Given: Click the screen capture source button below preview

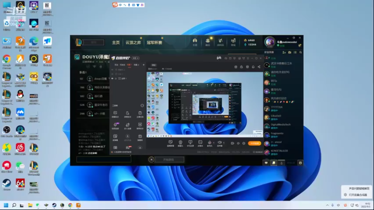Looking at the screenshot, I should (170, 143).
